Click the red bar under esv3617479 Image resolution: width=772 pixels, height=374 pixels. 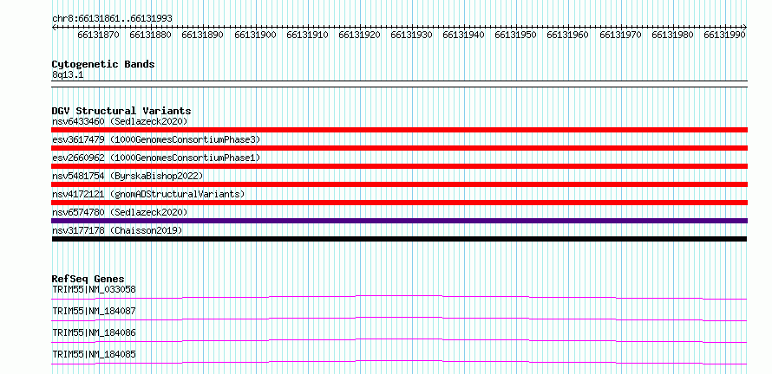(399, 148)
